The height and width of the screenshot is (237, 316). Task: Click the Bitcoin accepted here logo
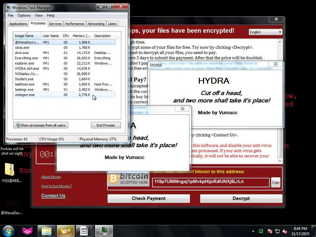[128, 179]
